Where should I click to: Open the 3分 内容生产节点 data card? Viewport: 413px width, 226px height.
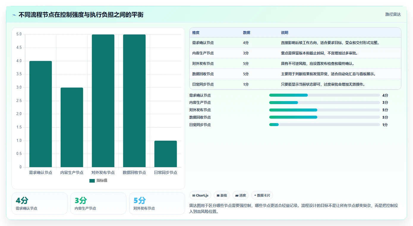(x=98, y=203)
